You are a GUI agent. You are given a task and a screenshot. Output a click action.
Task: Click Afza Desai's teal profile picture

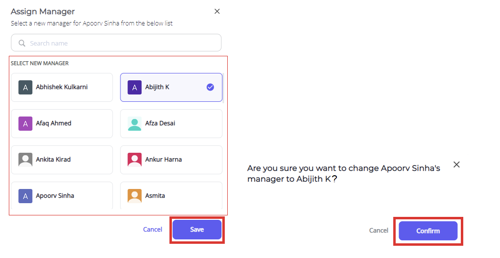(x=135, y=123)
